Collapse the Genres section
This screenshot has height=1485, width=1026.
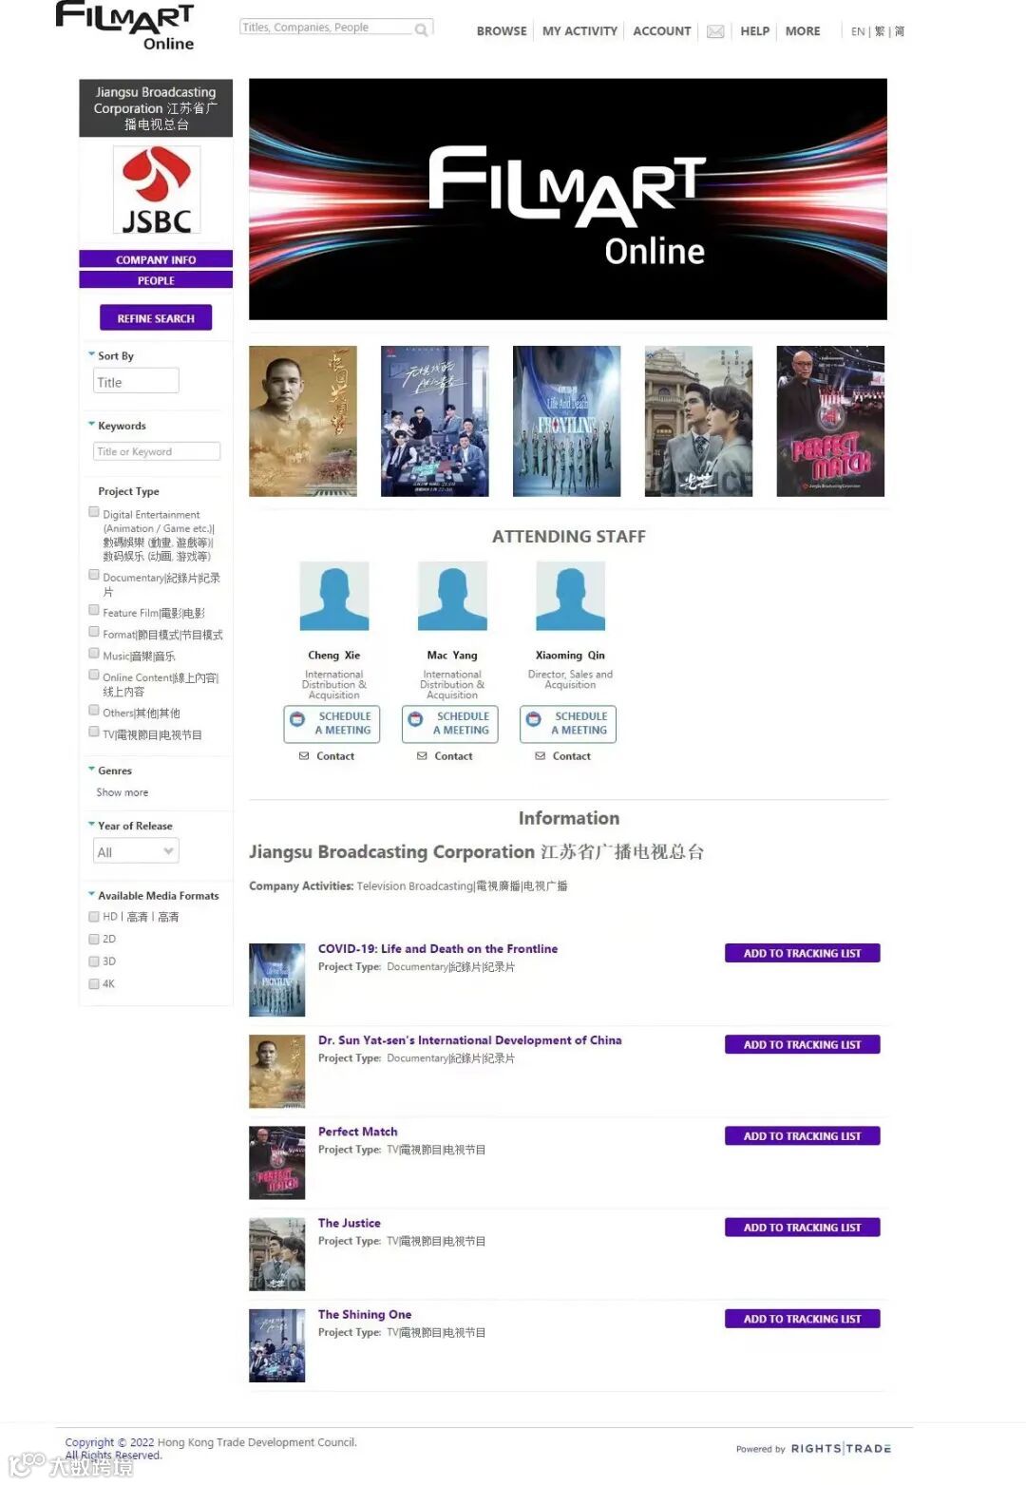91,769
